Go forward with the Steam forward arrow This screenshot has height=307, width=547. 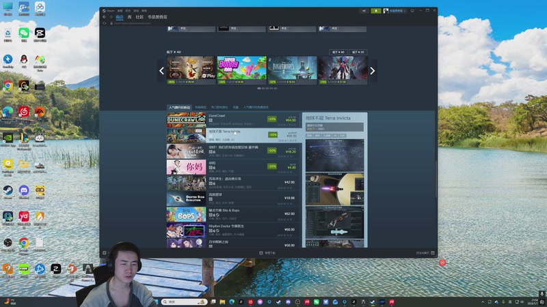[x=111, y=16]
